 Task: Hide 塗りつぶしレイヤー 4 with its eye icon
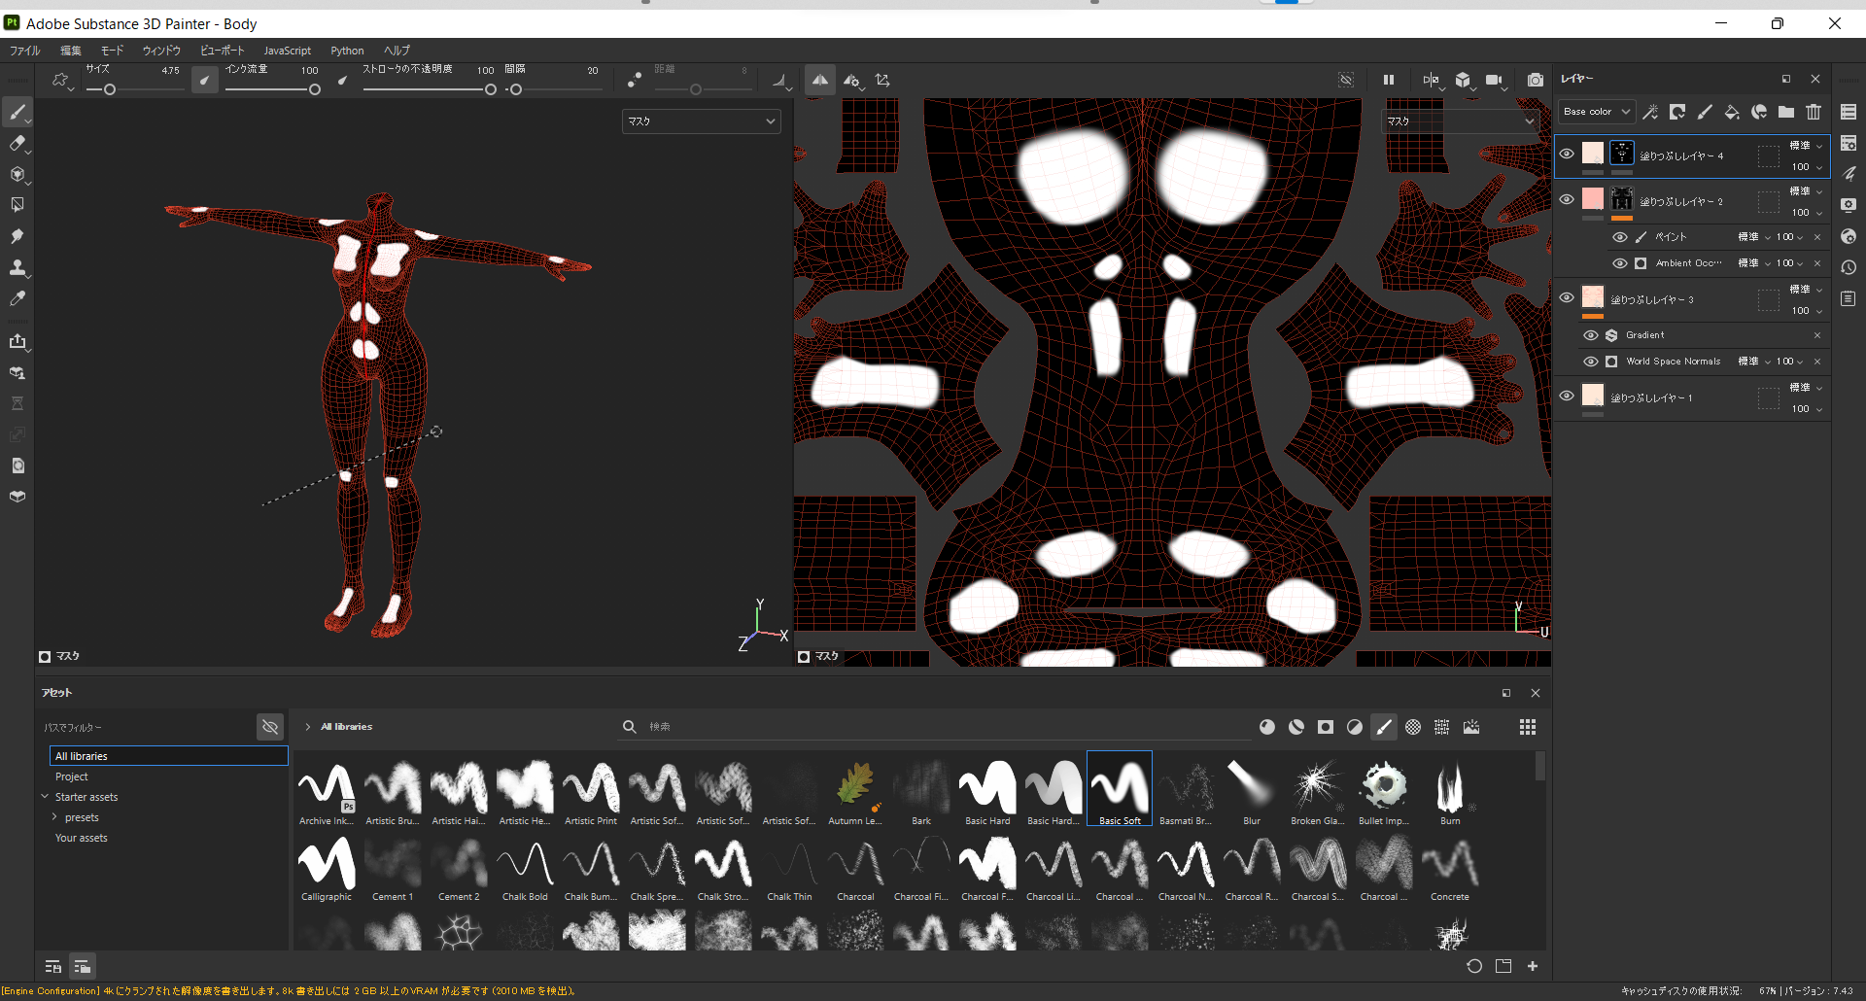pyautogui.click(x=1567, y=154)
